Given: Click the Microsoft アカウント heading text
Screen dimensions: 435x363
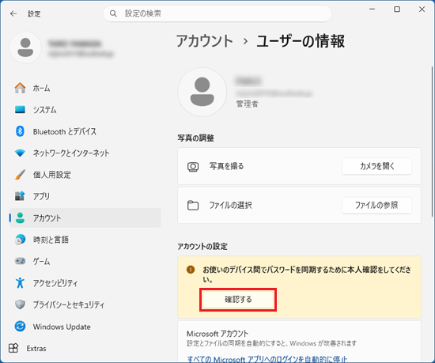Looking at the screenshot, I should (x=217, y=334).
